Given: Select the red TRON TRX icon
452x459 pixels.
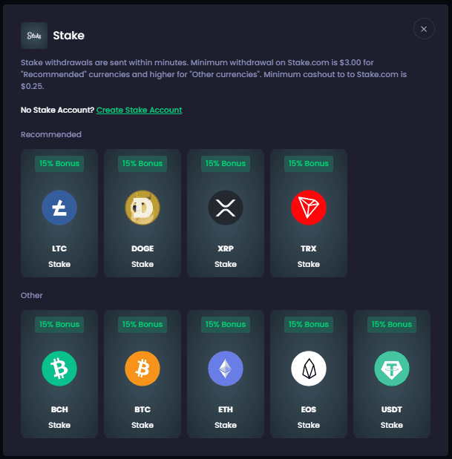Looking at the screenshot, I should coord(309,208).
